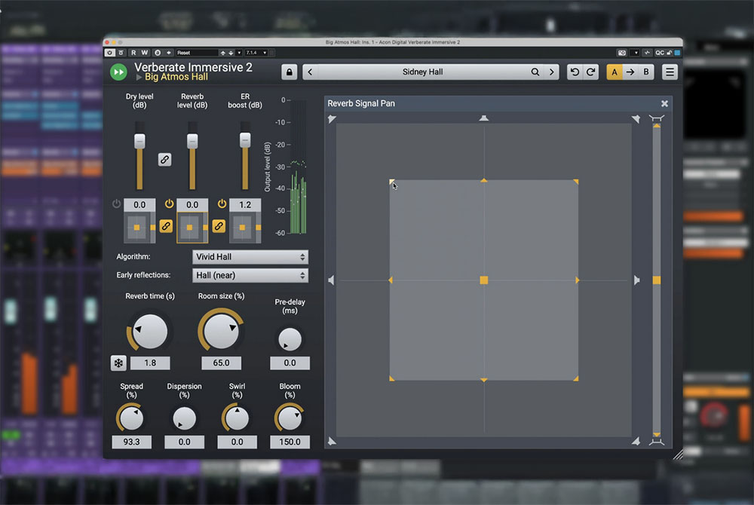Screen dimensions: 754x505
Task: Click the bottom-left rear speaker icon
Action: coord(332,441)
